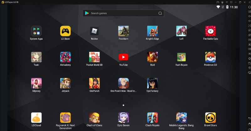Screen dimensions: 251x131
Task: Launch Tsuki game
Action: pos(36,57)
